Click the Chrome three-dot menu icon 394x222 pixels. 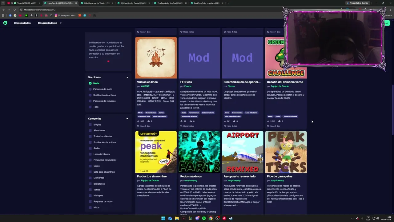390,10
